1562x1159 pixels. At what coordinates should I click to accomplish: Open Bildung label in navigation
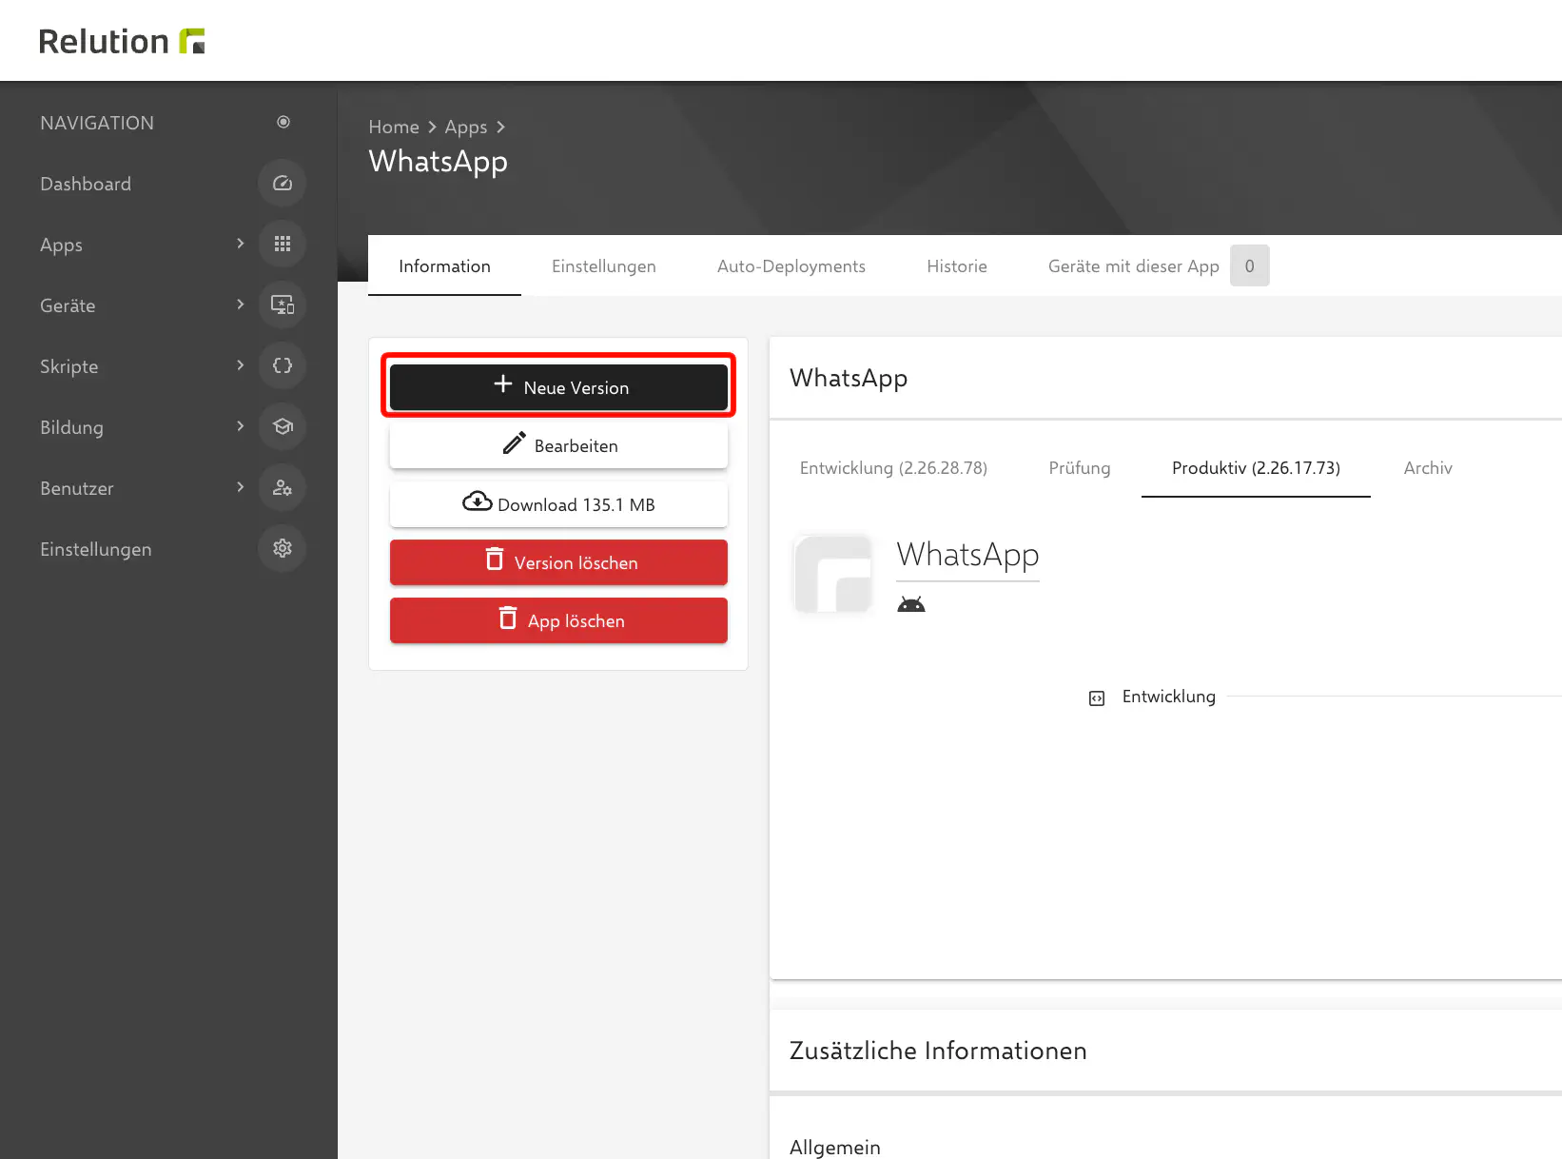[x=71, y=427]
